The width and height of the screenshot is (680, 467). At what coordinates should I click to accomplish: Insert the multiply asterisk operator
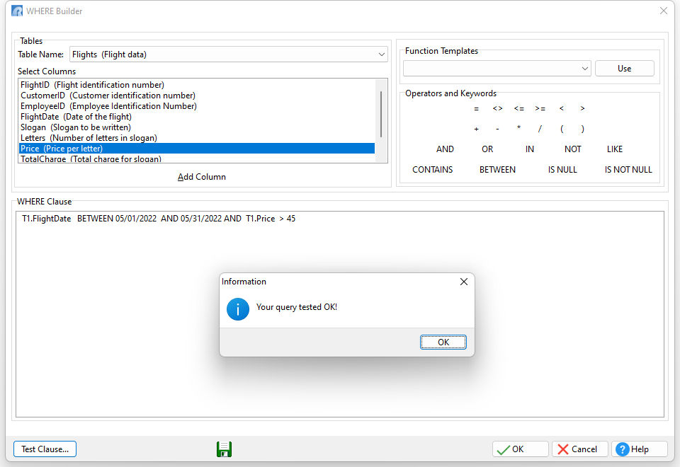tap(518, 128)
